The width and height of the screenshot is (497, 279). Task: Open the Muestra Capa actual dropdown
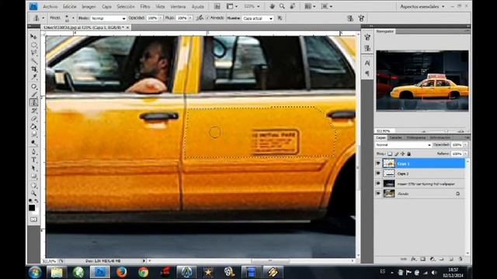(x=258, y=19)
